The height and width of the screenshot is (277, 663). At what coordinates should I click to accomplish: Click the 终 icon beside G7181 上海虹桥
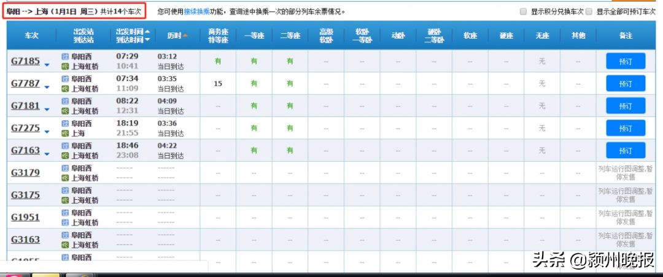tap(64, 111)
